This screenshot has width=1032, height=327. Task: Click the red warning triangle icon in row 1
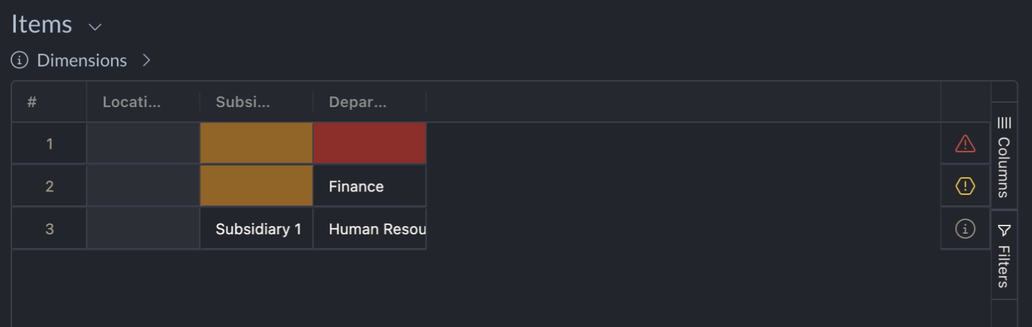click(965, 144)
